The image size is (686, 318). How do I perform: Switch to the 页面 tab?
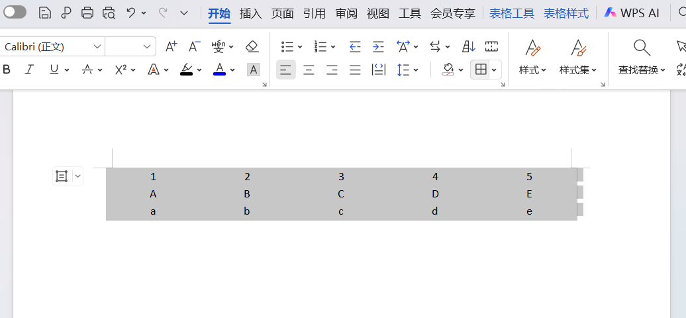[x=282, y=13]
